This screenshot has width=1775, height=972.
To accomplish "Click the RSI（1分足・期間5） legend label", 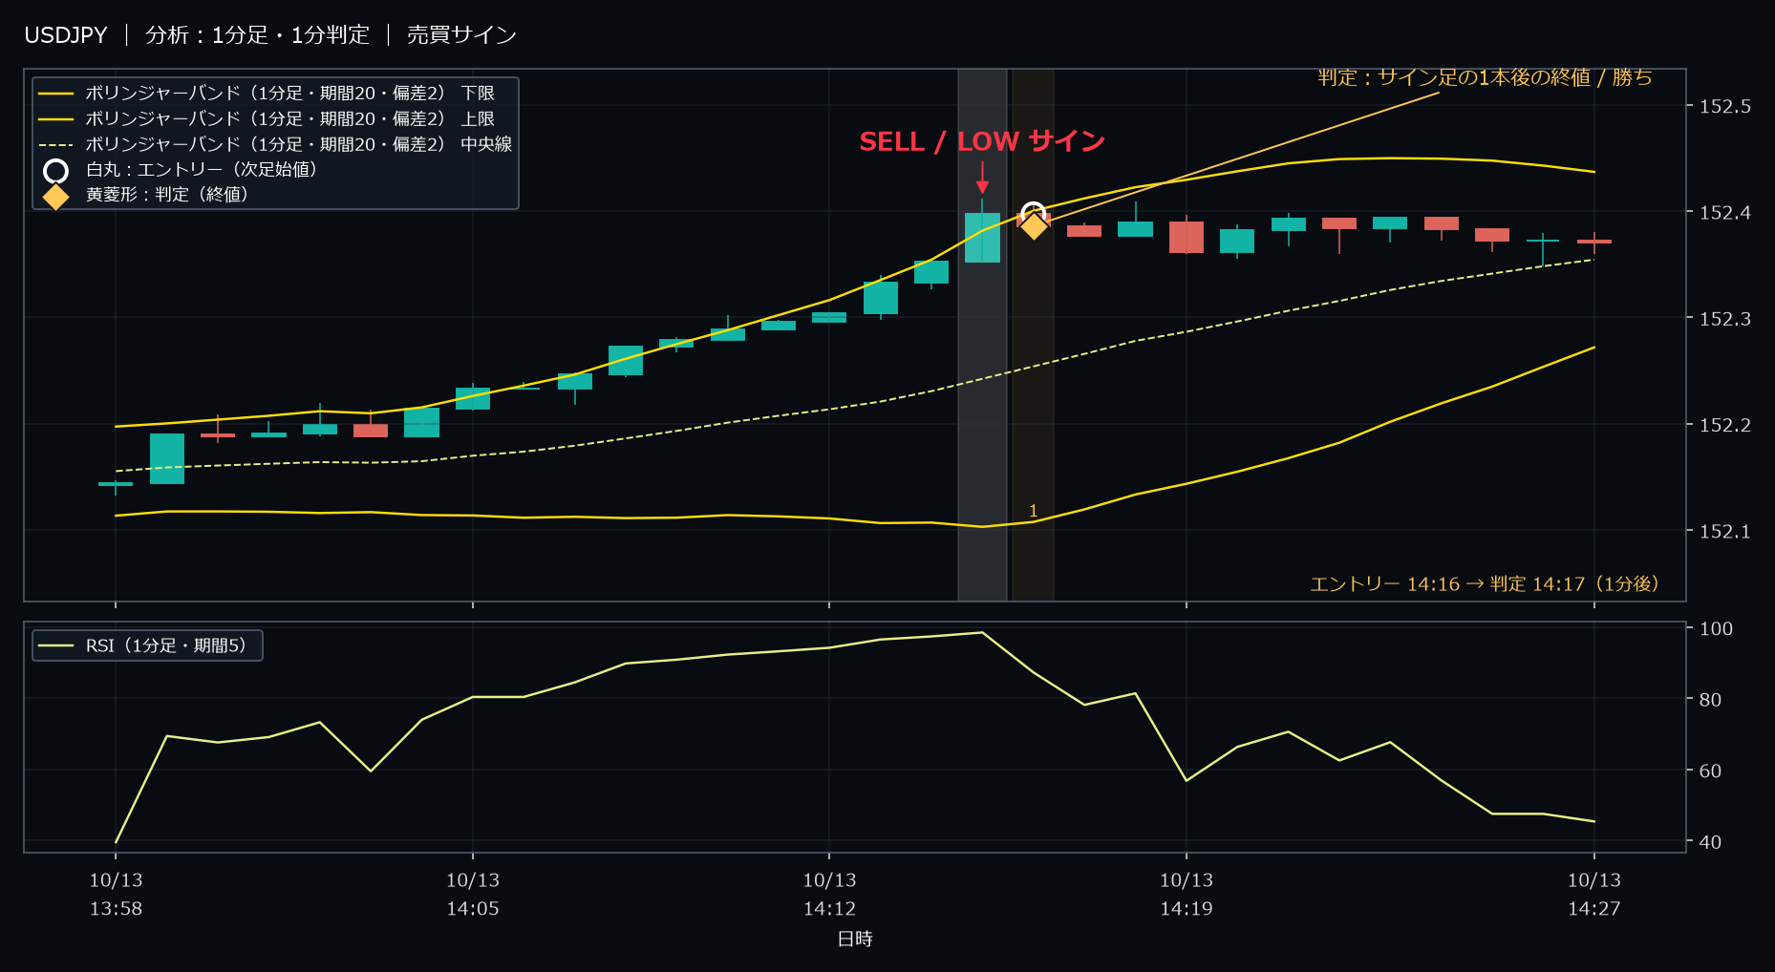I will click(x=166, y=646).
